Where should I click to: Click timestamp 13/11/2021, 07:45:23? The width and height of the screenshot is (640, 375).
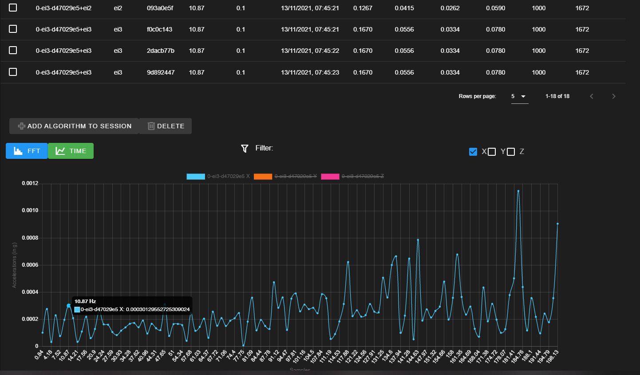[x=310, y=72]
